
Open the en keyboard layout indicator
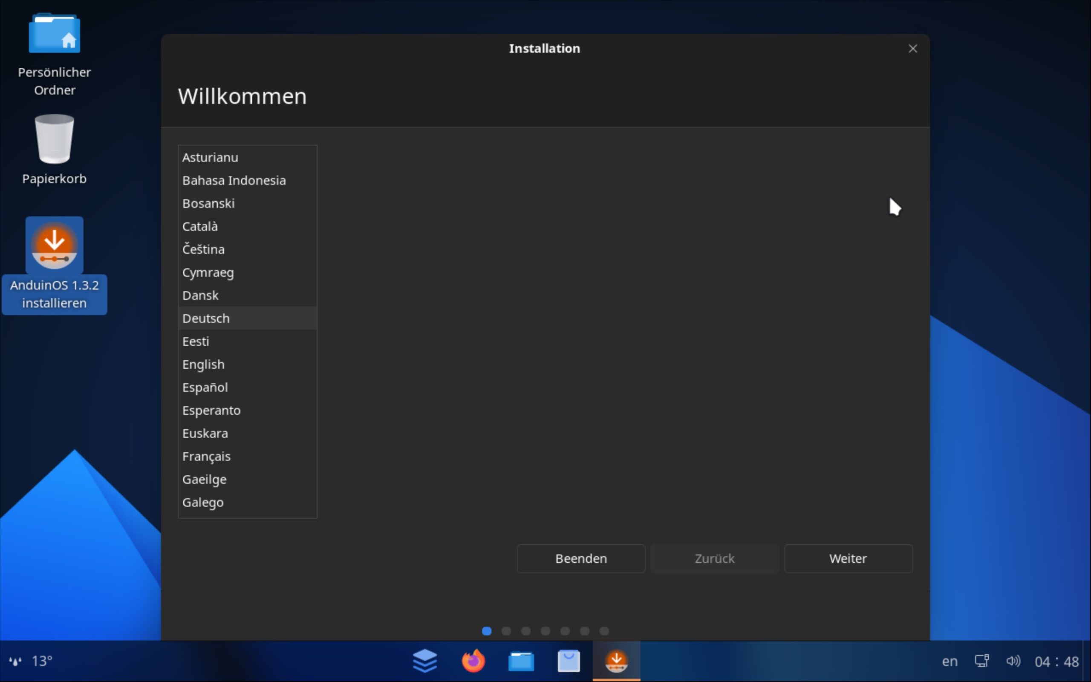[950, 661]
